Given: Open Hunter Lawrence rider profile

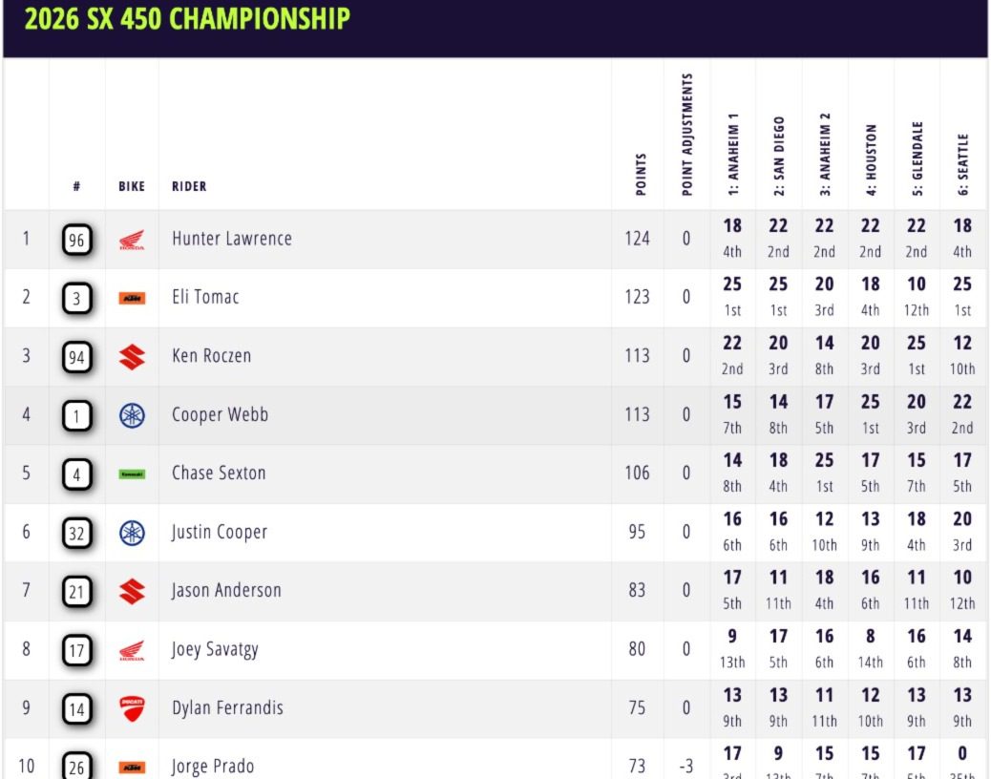Looking at the screenshot, I should point(231,239).
